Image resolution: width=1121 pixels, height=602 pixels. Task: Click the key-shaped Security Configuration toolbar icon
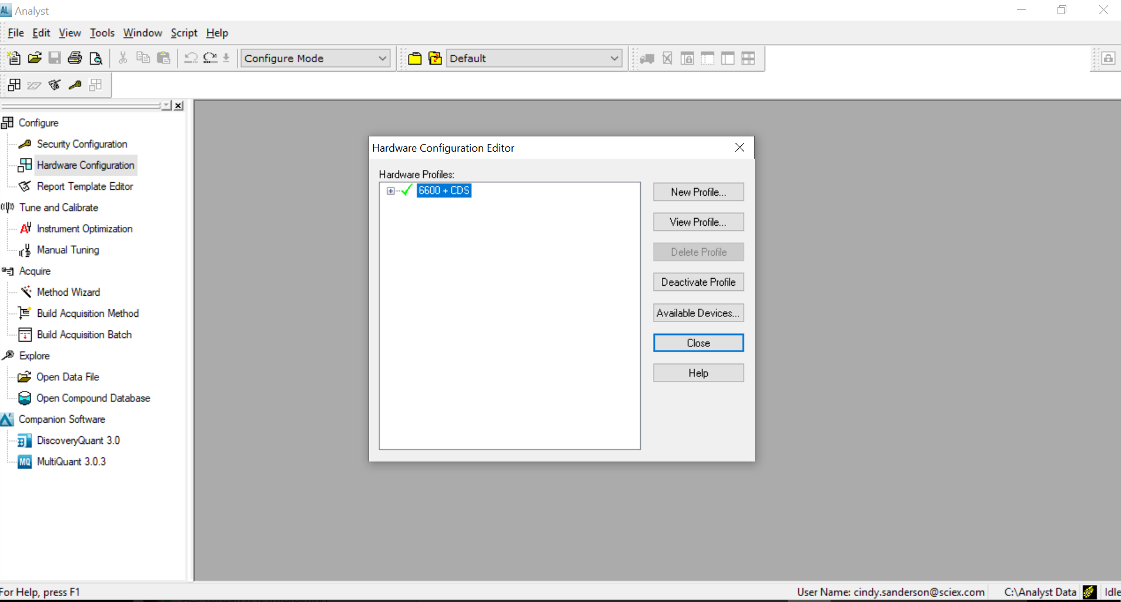coord(75,85)
